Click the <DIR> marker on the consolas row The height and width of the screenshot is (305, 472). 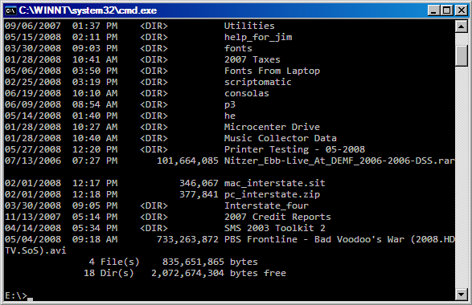click(154, 93)
